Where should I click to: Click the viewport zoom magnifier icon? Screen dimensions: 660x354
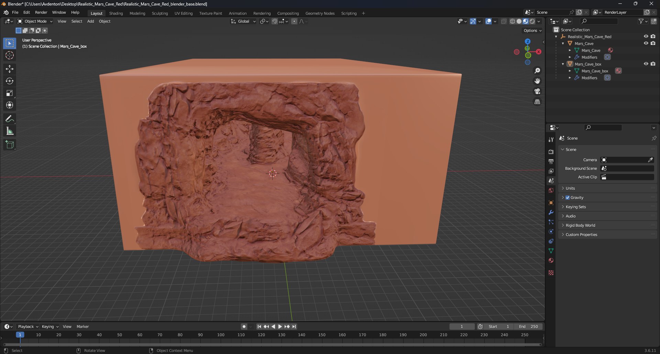click(x=537, y=71)
